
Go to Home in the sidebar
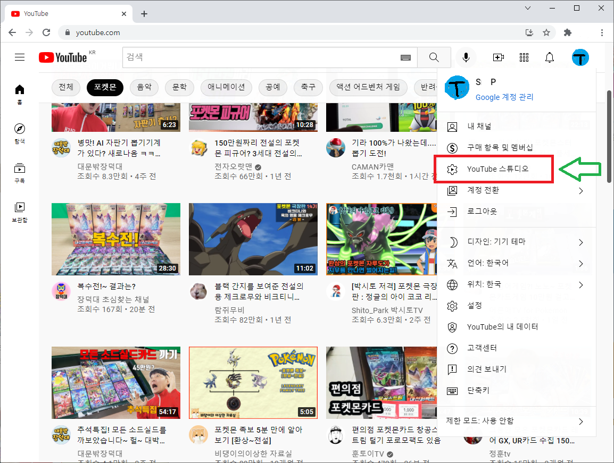tap(20, 94)
